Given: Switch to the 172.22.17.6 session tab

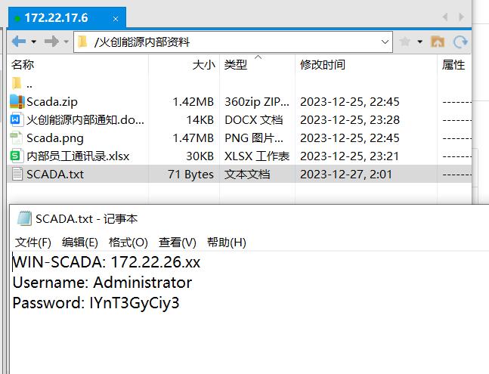Looking at the screenshot, I should [x=56, y=17].
